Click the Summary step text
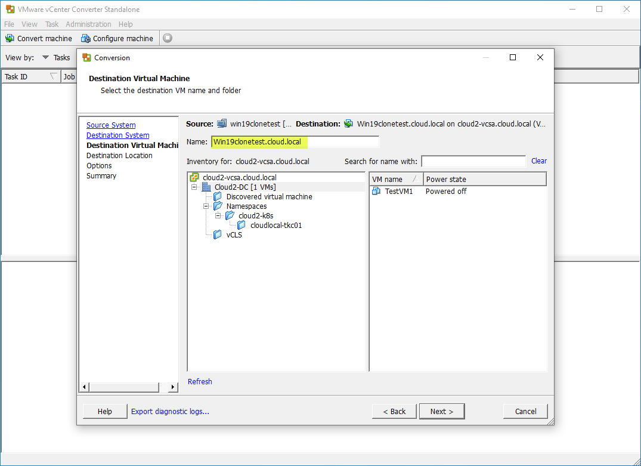 (x=101, y=176)
